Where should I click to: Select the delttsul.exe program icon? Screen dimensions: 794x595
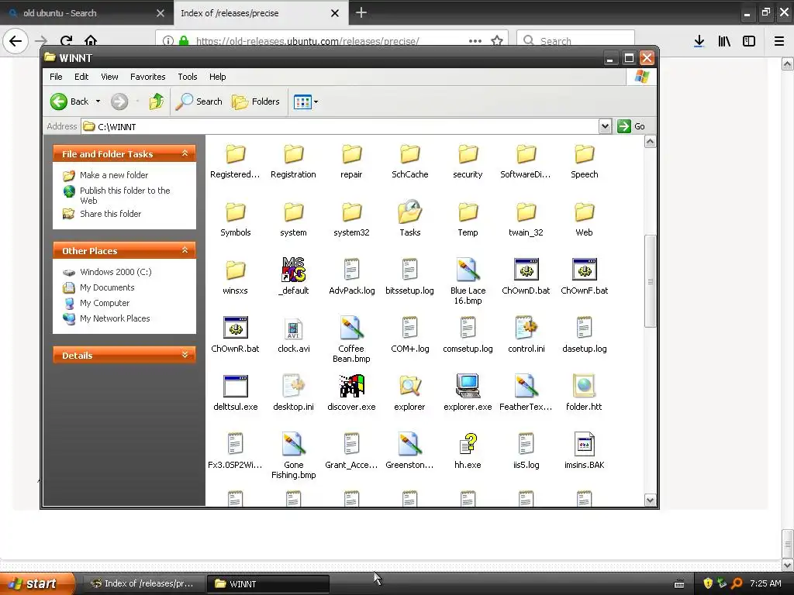(236, 393)
